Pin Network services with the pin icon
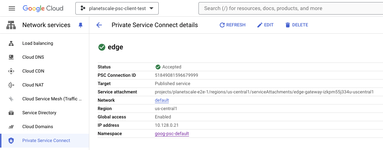 pos(81,25)
